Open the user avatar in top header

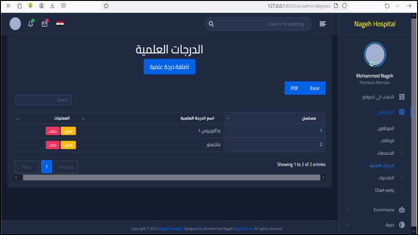click(x=15, y=24)
